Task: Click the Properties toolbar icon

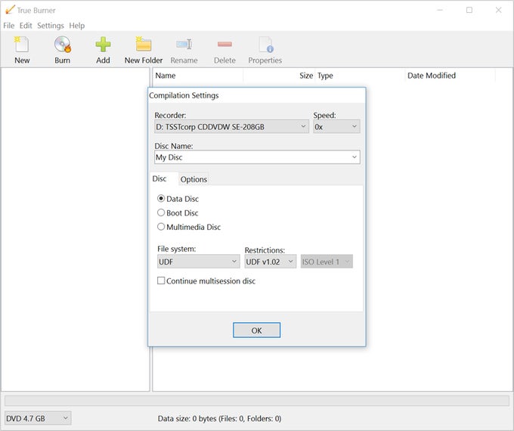Action: pyautogui.click(x=265, y=45)
